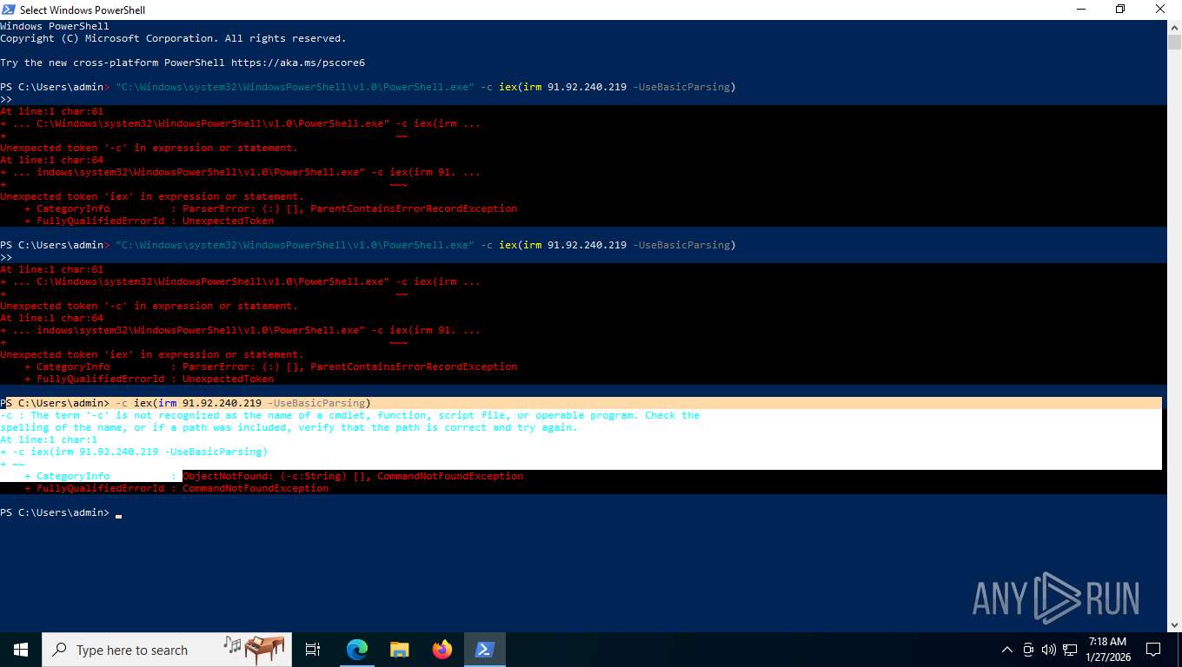Screen dimensions: 1182x667
Task: Launch Firefox from taskbar
Action: (442, 650)
